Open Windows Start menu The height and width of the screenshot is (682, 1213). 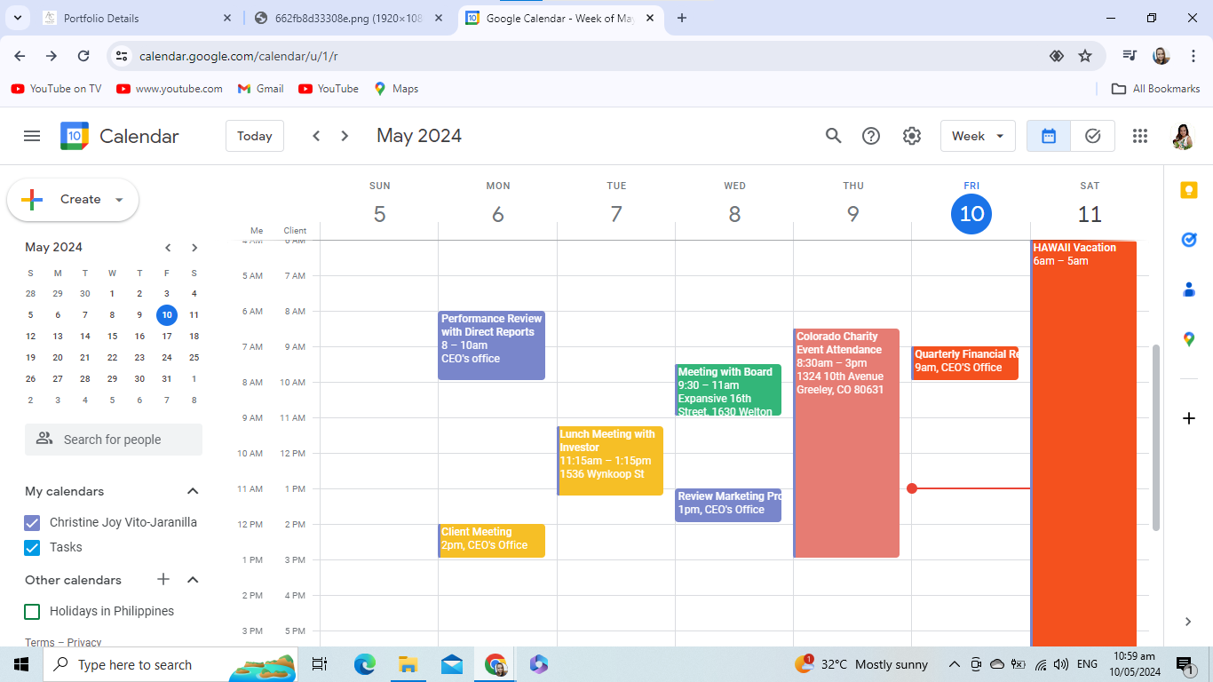point(21,664)
